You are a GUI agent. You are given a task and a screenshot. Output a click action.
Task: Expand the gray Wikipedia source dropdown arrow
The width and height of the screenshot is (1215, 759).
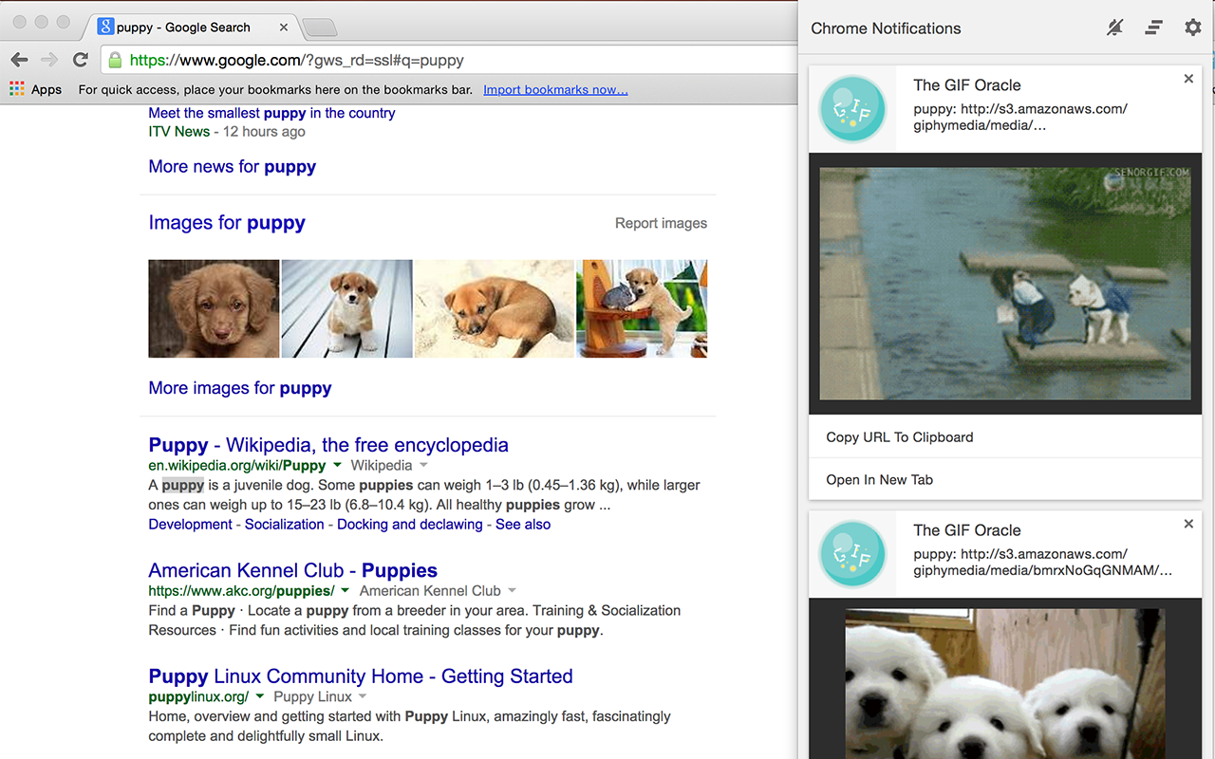[423, 466]
